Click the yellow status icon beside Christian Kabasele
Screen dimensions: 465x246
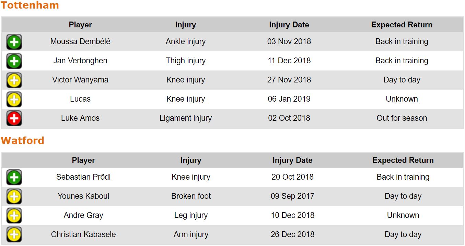click(x=14, y=235)
